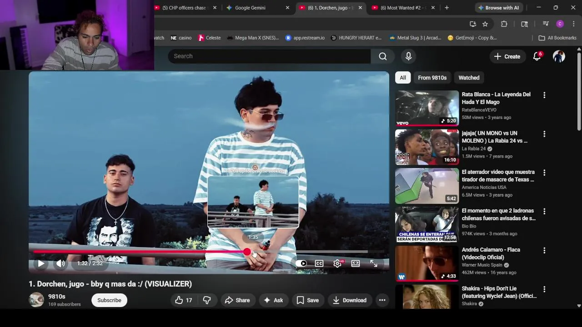This screenshot has height=327, width=582.
Task: Seek the video progress bar handle
Action: pos(247,251)
